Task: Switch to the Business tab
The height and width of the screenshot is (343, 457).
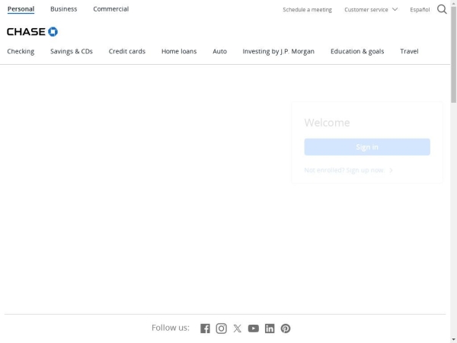Action: [x=63, y=9]
